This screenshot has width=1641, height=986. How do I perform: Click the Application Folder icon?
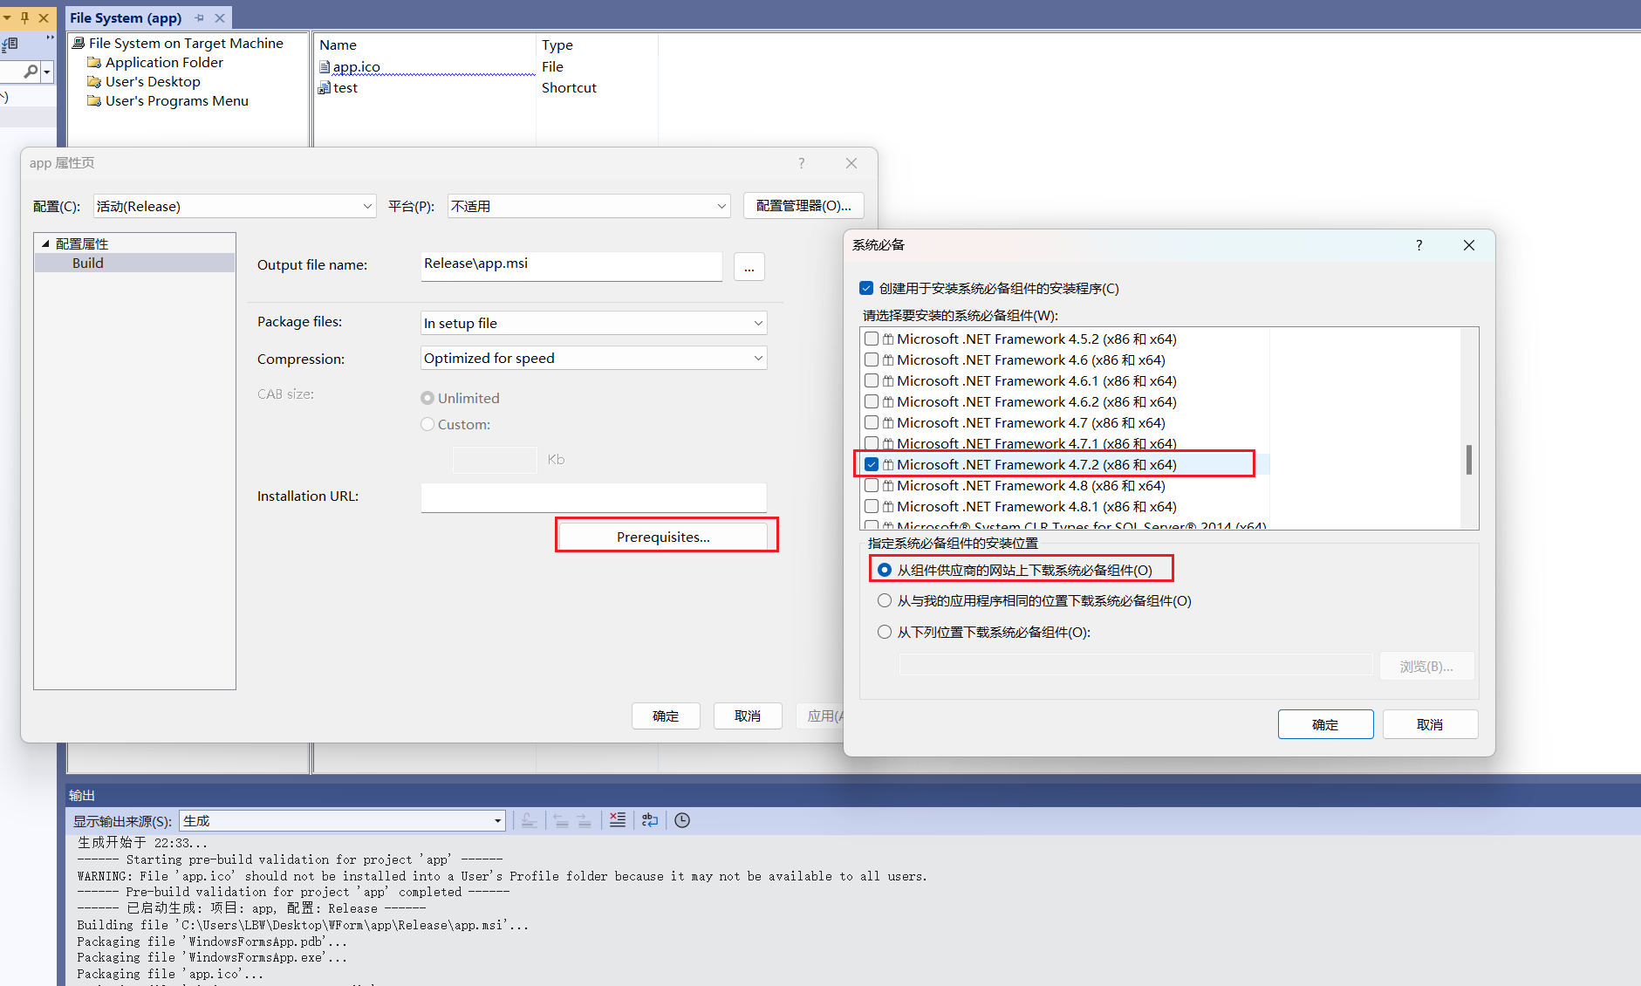[94, 62]
